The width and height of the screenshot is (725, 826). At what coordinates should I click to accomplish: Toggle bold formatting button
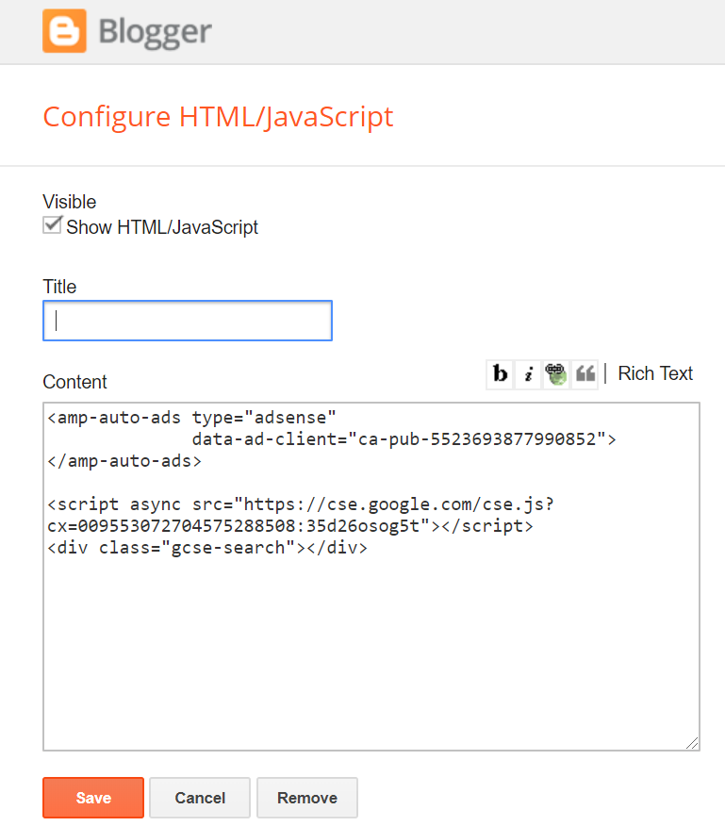500,374
